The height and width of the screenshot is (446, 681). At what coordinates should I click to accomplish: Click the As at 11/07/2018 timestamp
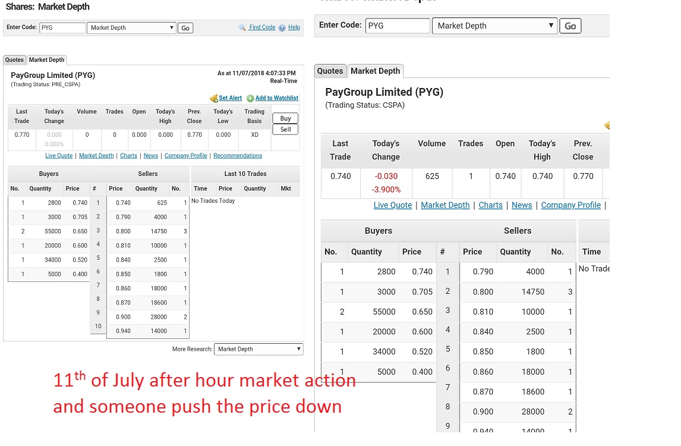256,73
